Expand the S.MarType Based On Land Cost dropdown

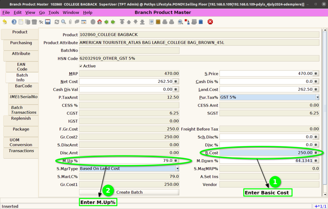(177, 169)
